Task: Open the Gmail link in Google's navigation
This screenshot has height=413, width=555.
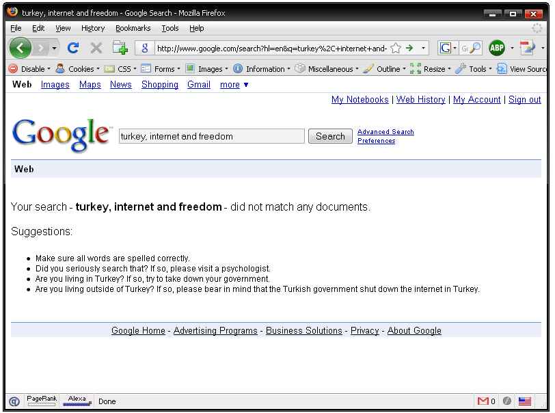Action: (199, 85)
